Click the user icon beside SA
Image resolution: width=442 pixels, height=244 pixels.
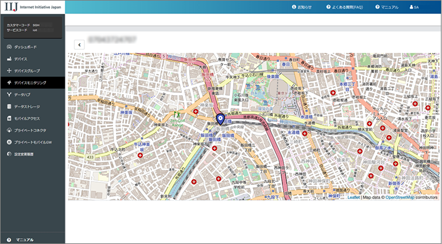(411, 7)
